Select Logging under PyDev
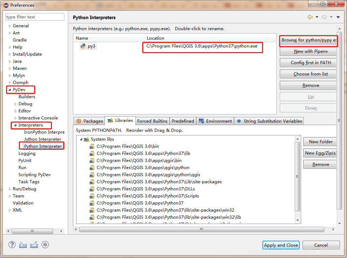Viewport: 347px width, 258px height. point(27,153)
